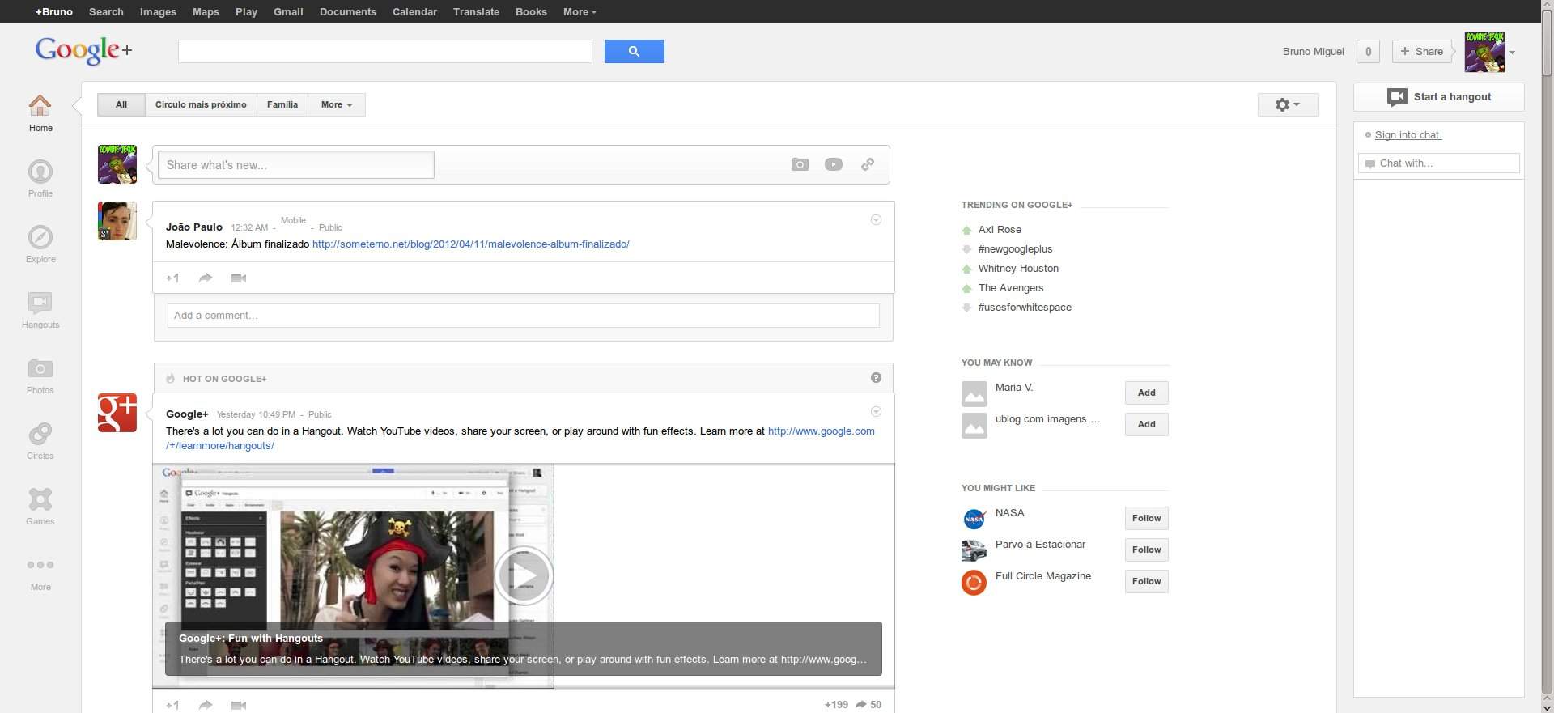Add Maria V. to circles
The height and width of the screenshot is (713, 1554).
pos(1146,393)
